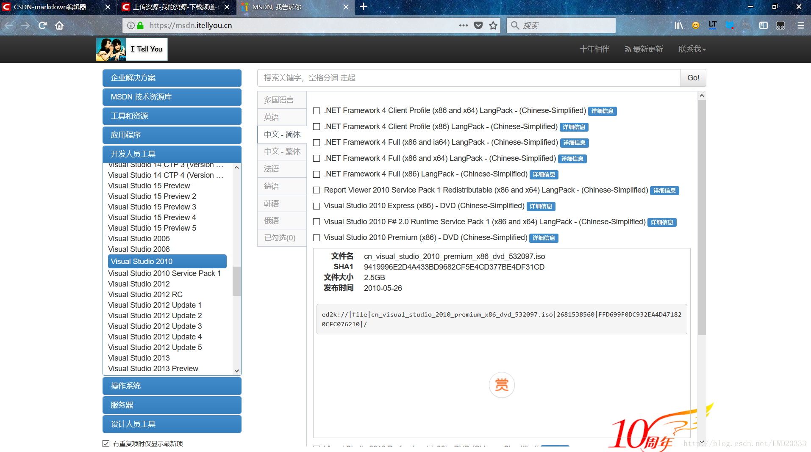Open the 联系我 dropdown menu
This screenshot has width=811, height=452.
[x=692, y=49]
